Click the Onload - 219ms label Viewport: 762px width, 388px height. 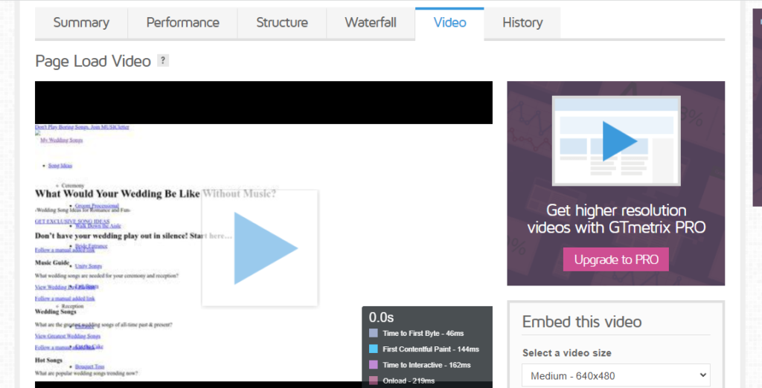(409, 381)
